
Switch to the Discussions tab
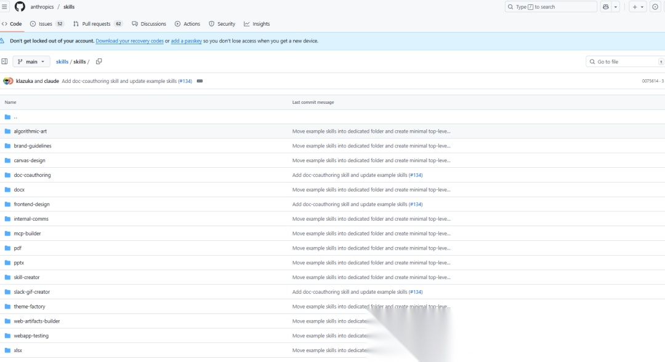click(x=149, y=24)
